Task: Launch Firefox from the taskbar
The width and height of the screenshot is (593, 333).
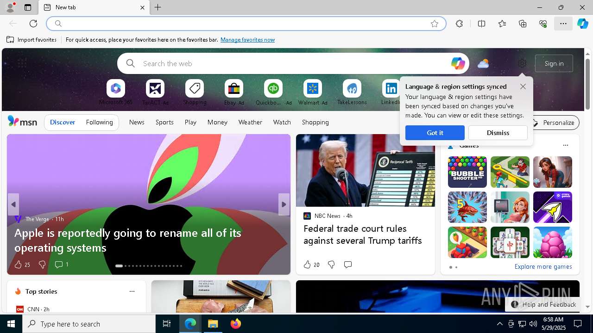Action: [x=236, y=324]
